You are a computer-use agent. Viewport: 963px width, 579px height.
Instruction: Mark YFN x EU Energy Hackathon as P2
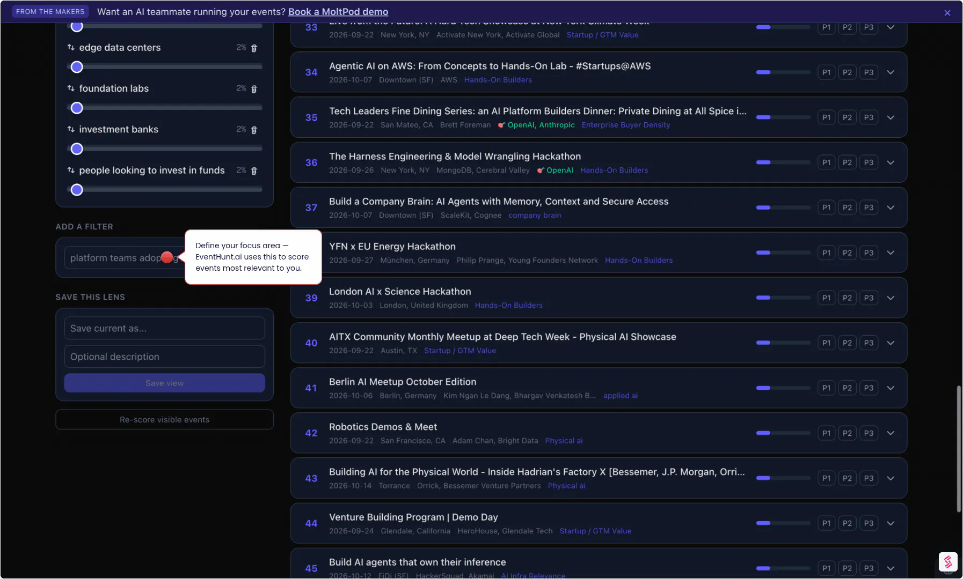click(x=847, y=253)
